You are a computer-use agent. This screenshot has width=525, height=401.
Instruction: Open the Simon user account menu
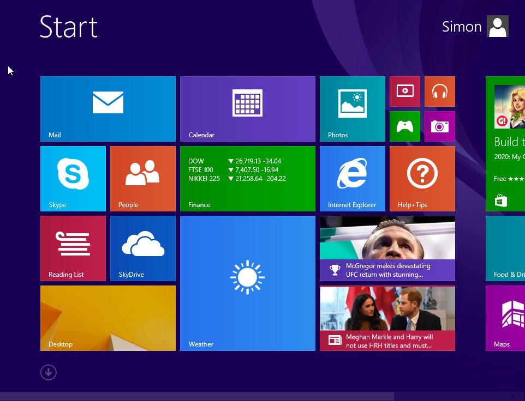(475, 27)
